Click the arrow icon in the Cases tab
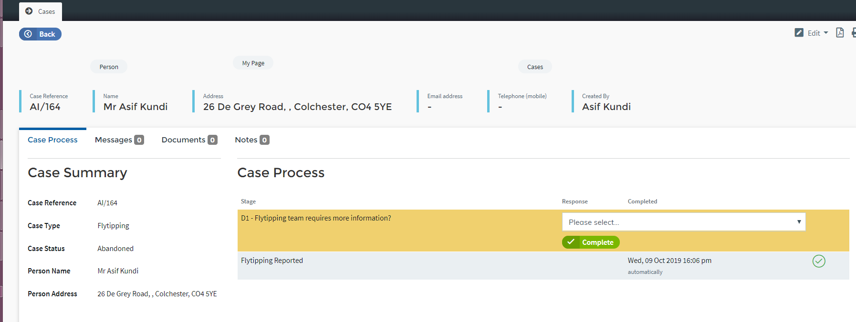Viewport: 856px width, 322px height. click(29, 11)
